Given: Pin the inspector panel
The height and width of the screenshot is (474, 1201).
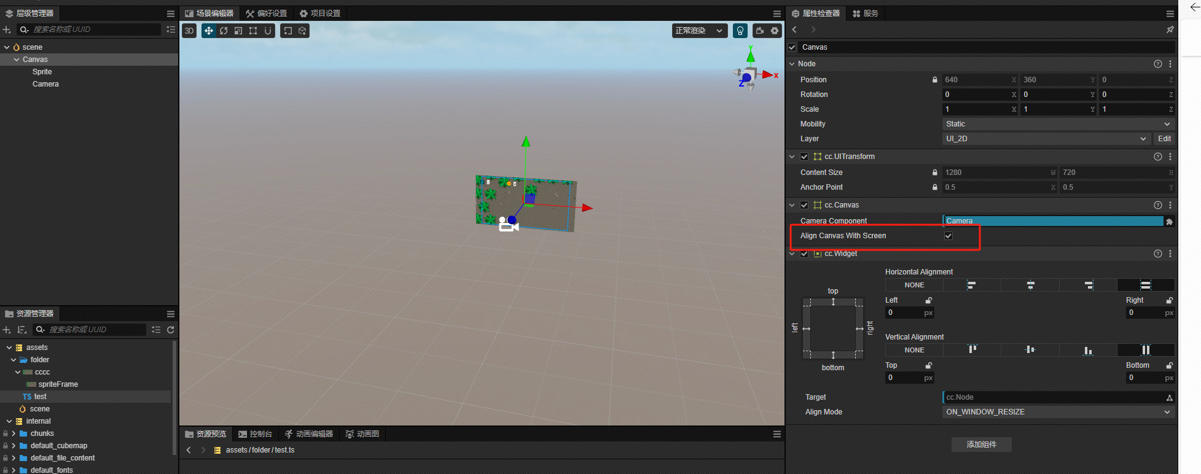Looking at the screenshot, I should coord(1170,29).
